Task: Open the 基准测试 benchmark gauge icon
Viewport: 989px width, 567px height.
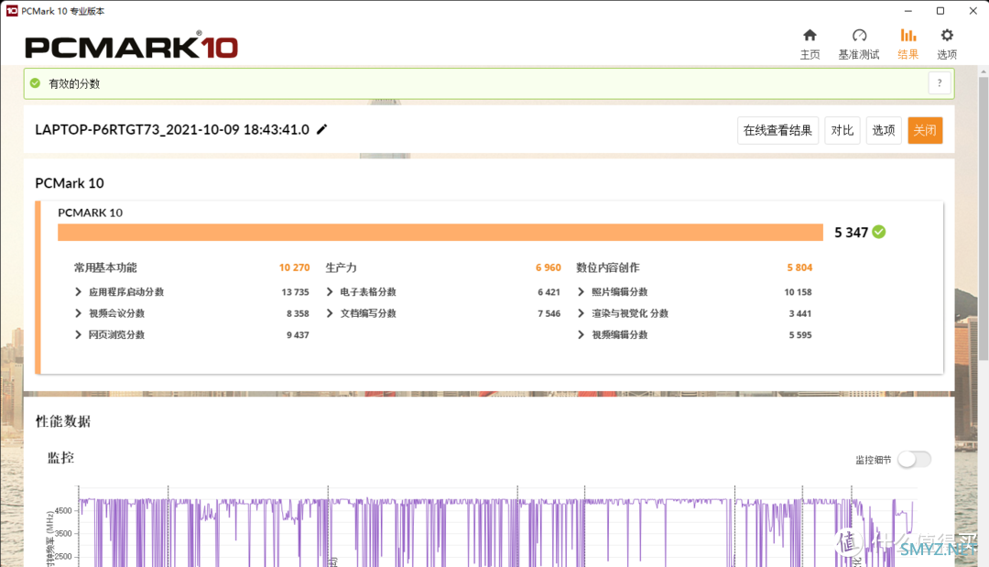Action: [x=859, y=36]
